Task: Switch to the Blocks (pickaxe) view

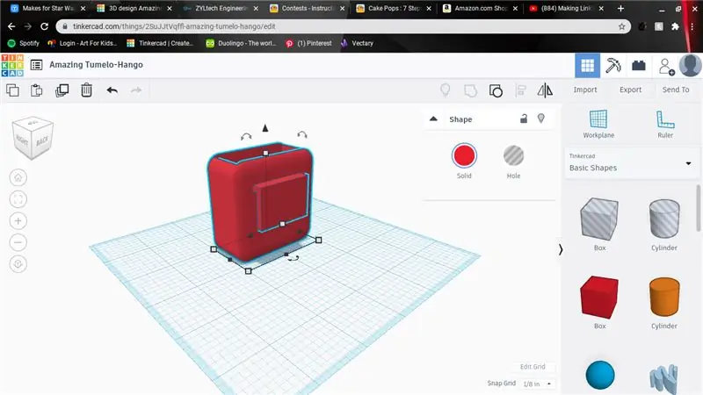Action: pyautogui.click(x=612, y=65)
